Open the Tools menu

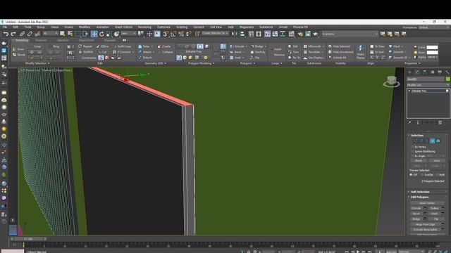pos(27,27)
